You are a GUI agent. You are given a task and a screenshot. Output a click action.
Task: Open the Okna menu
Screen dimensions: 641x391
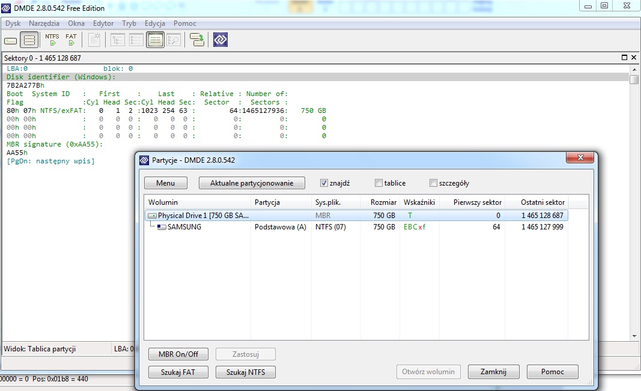pos(76,23)
